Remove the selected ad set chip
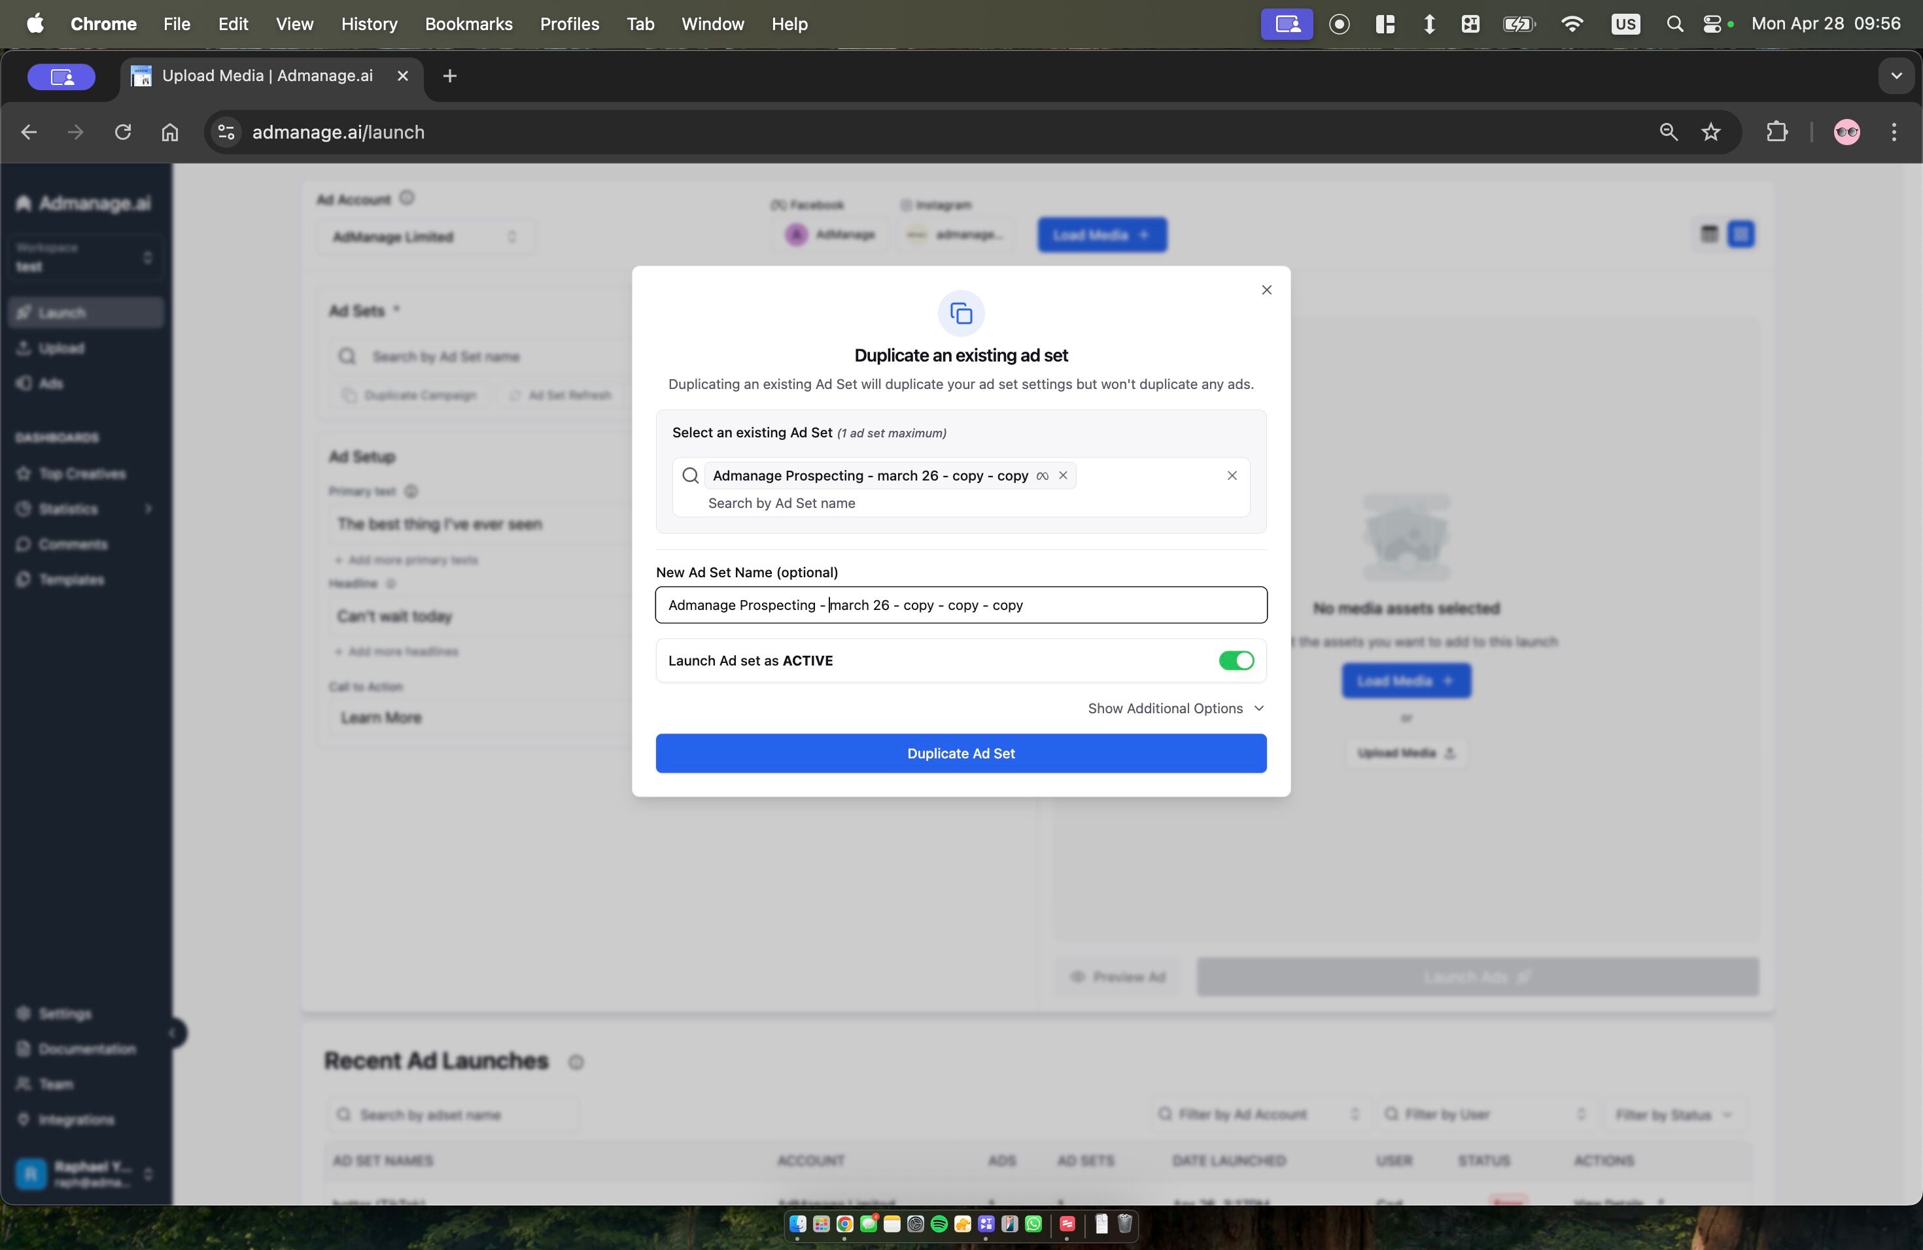The height and width of the screenshot is (1250, 1923). click(x=1064, y=475)
